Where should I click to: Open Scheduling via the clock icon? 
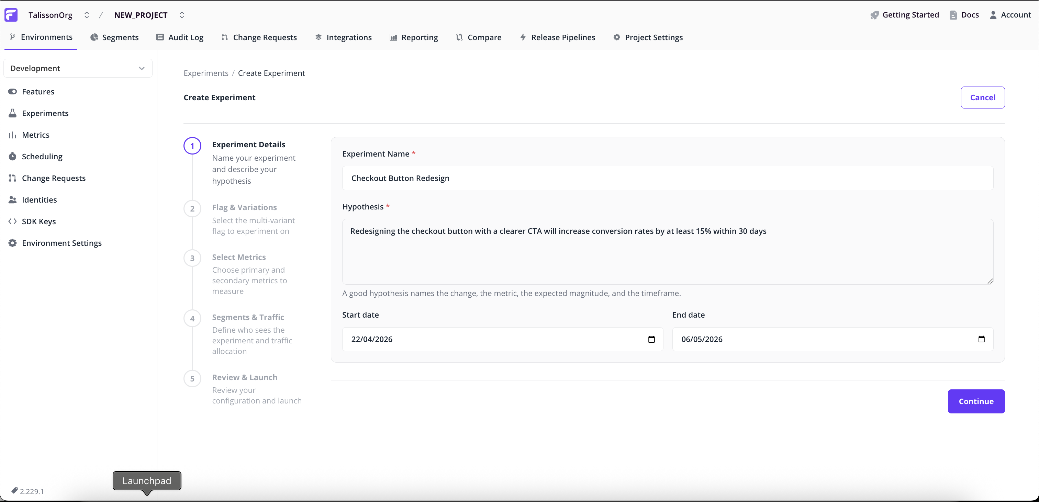click(12, 156)
